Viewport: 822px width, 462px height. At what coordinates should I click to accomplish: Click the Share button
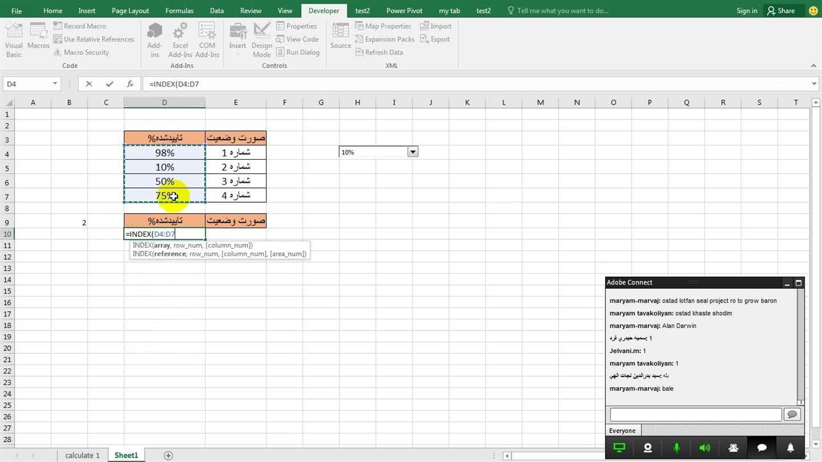click(x=780, y=11)
